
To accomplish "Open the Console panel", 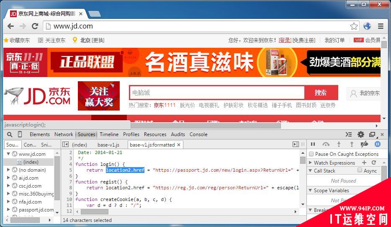I will tap(198, 134).
